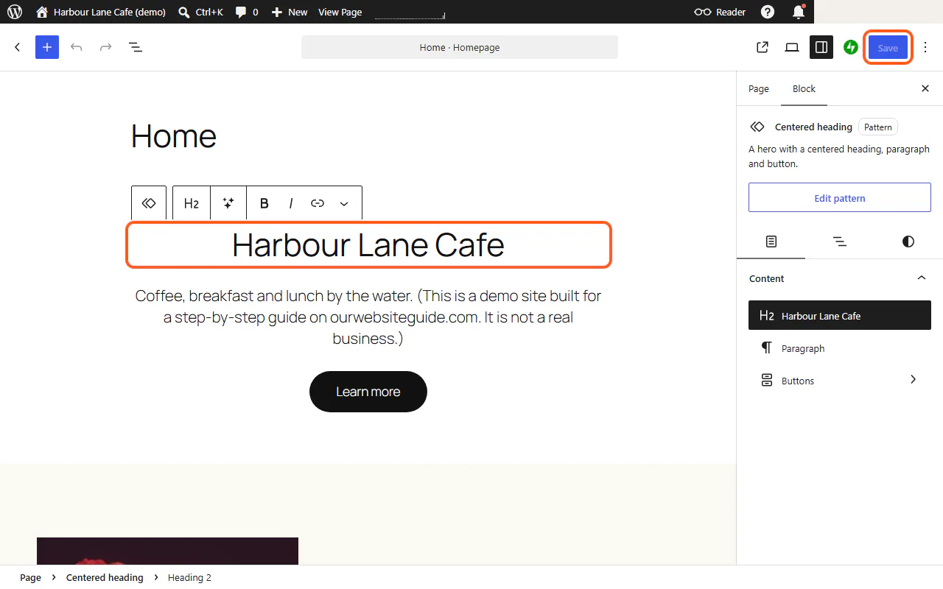Insert a link with the link tool

tap(318, 203)
